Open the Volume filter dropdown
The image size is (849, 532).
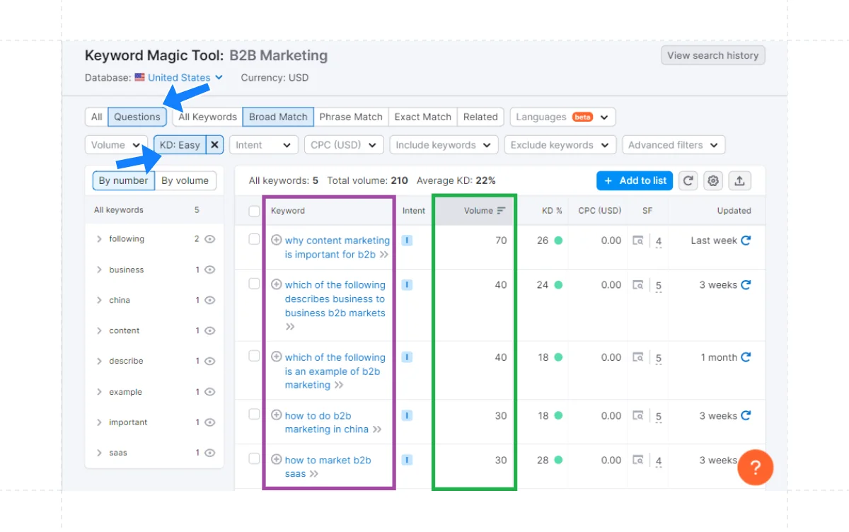pyautogui.click(x=115, y=144)
